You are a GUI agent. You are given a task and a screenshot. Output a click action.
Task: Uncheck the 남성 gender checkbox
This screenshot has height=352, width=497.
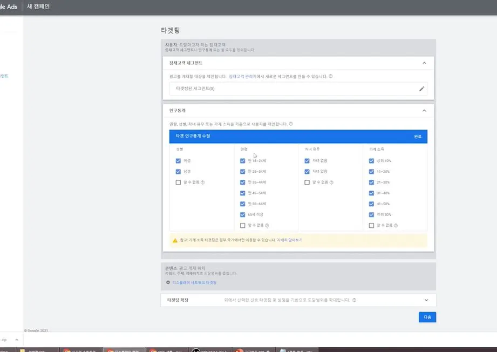click(x=178, y=172)
